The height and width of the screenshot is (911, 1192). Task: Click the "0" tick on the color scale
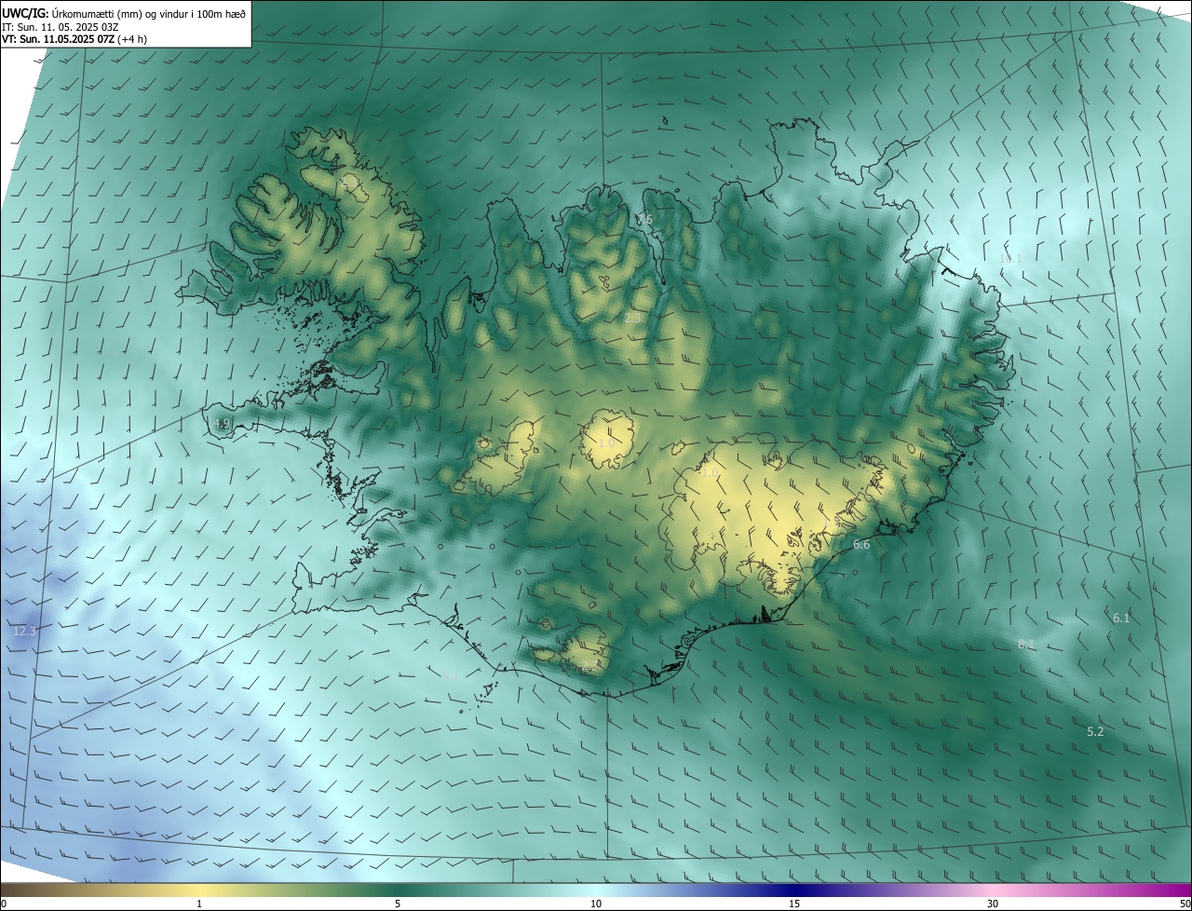[x=4, y=904]
